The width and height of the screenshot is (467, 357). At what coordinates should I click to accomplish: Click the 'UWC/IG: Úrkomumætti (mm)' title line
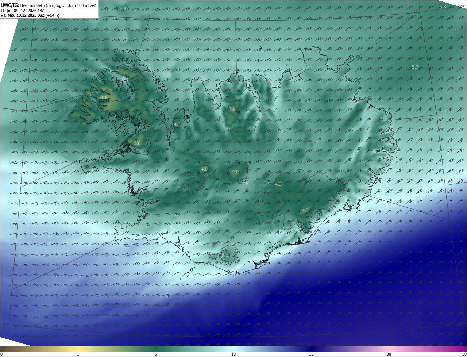[x=49, y=5]
